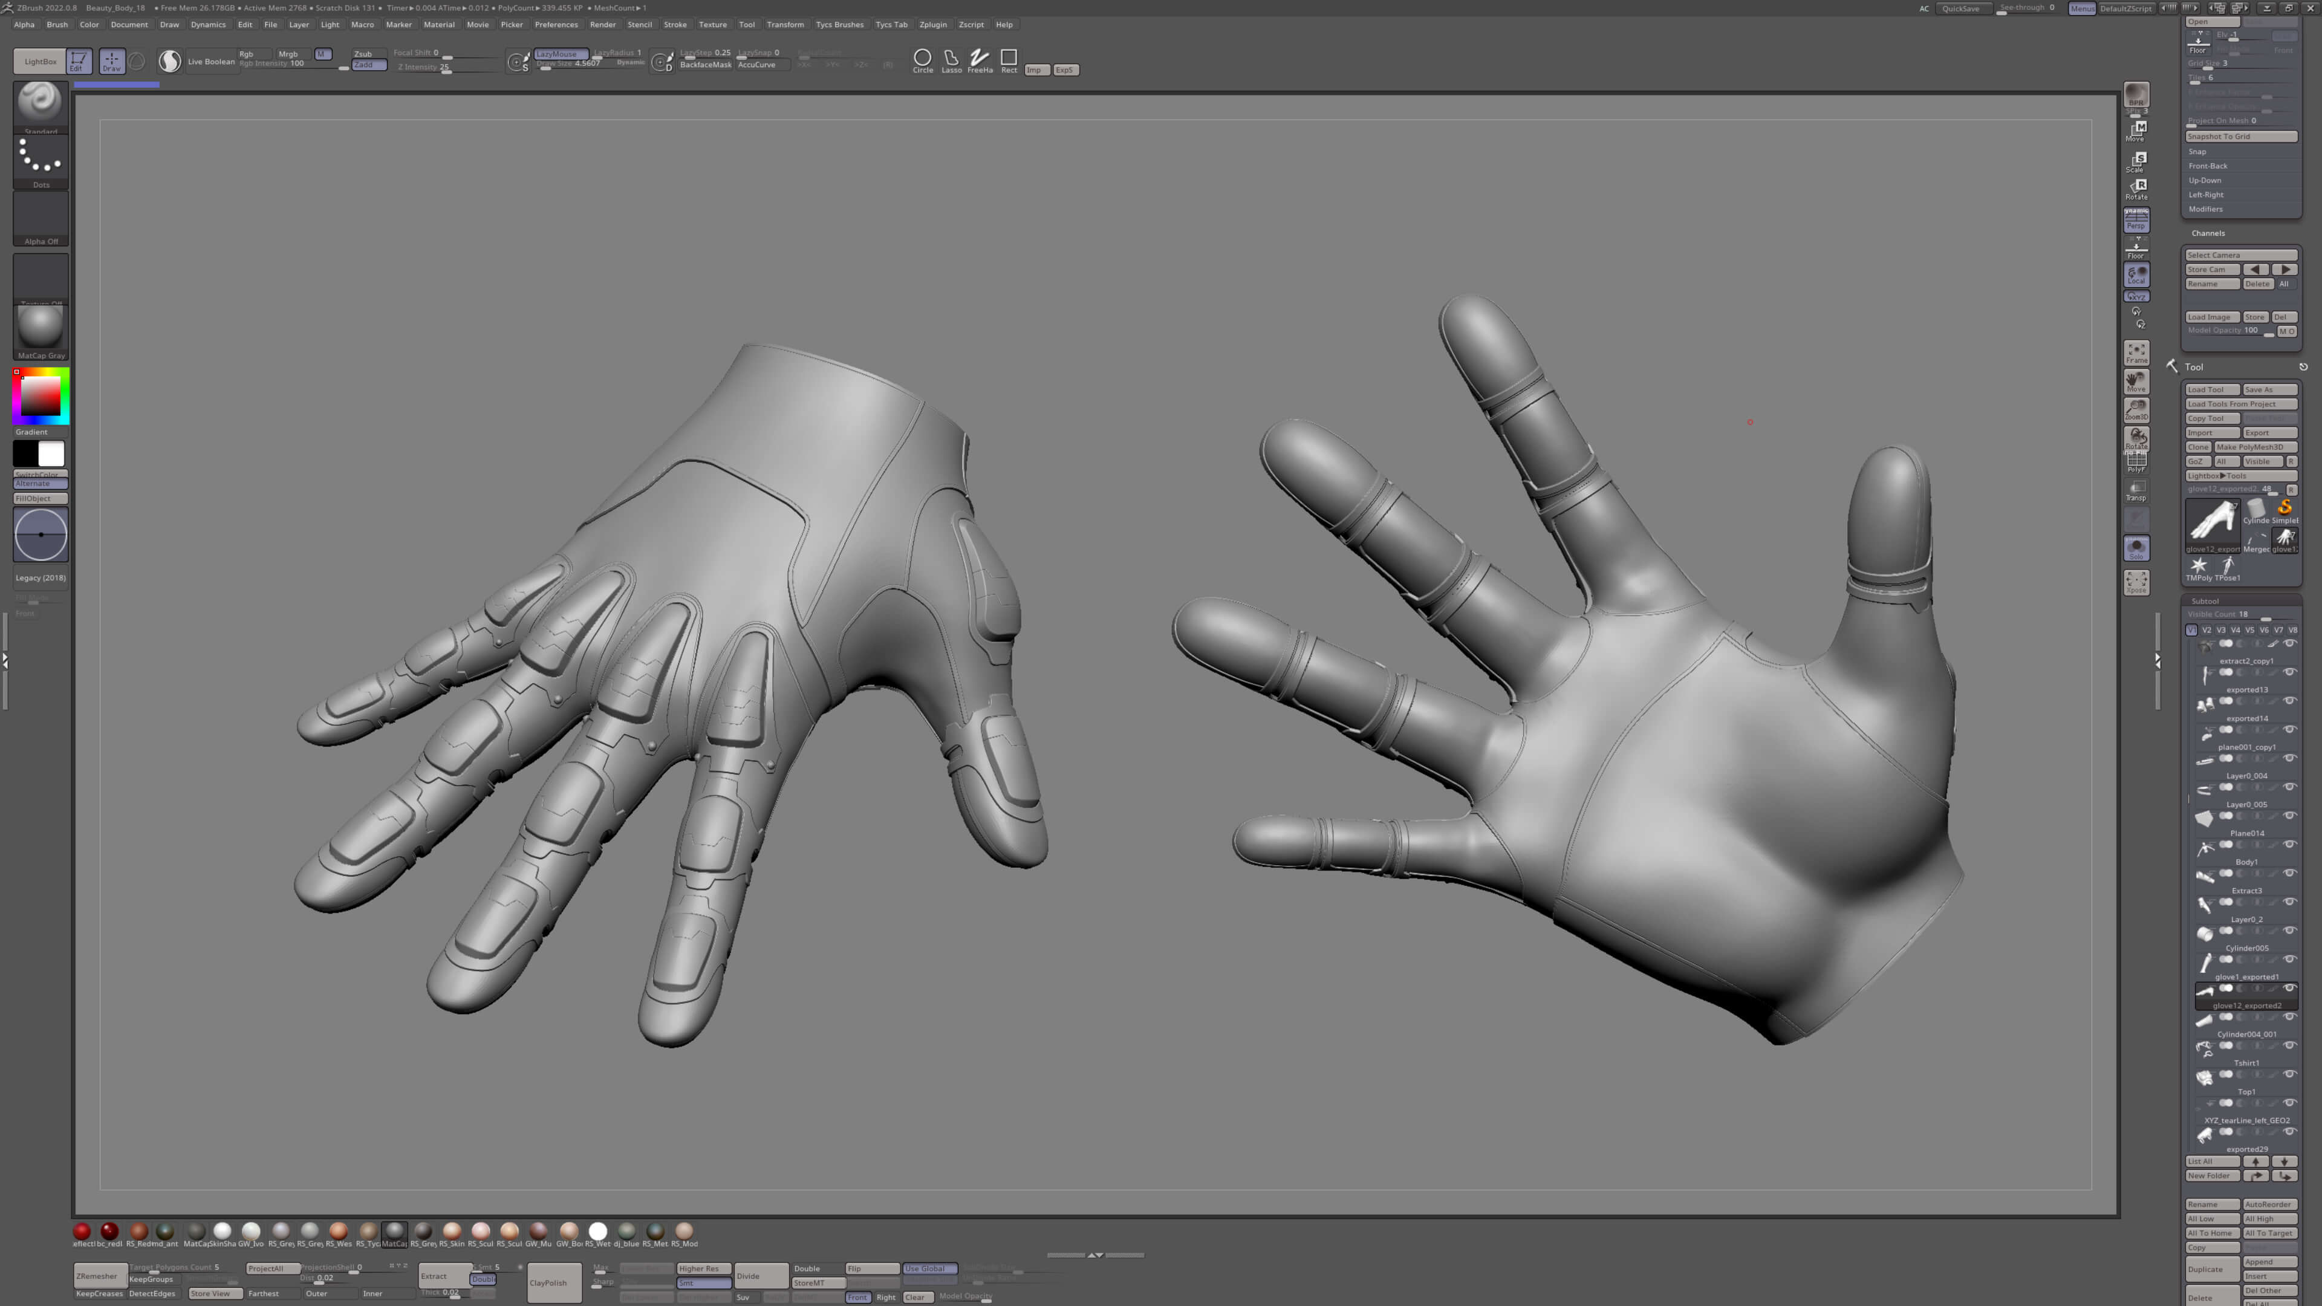Open the MatCap Gray material picker

pos(41,333)
